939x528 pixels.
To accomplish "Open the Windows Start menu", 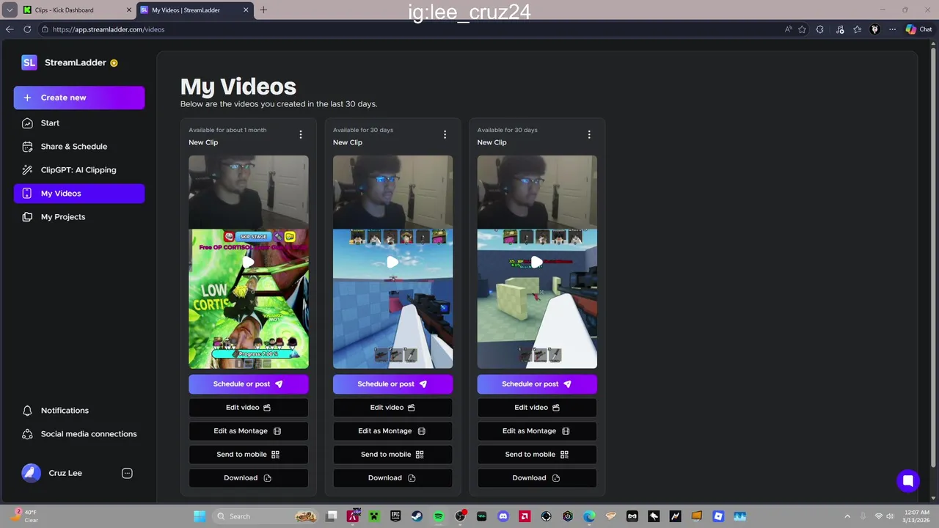I will tap(200, 516).
